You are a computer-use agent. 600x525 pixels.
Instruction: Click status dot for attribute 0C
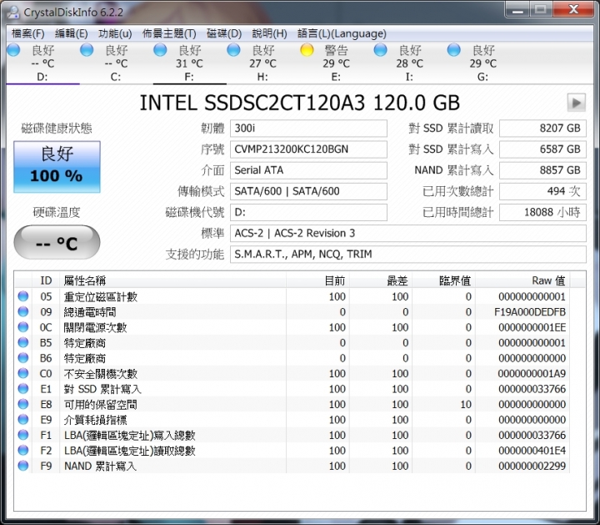pyautogui.click(x=23, y=327)
